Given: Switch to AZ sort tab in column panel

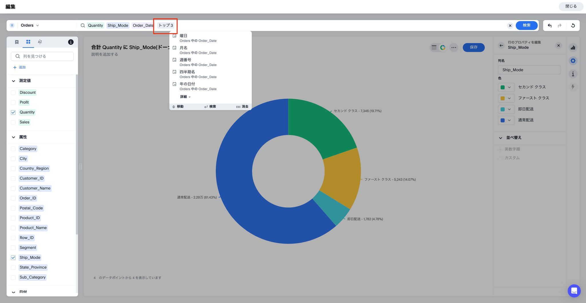Looking at the screenshot, I should [x=40, y=42].
